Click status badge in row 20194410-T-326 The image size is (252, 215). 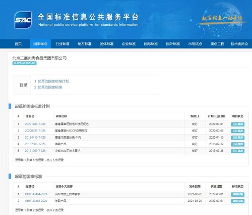click(238, 138)
